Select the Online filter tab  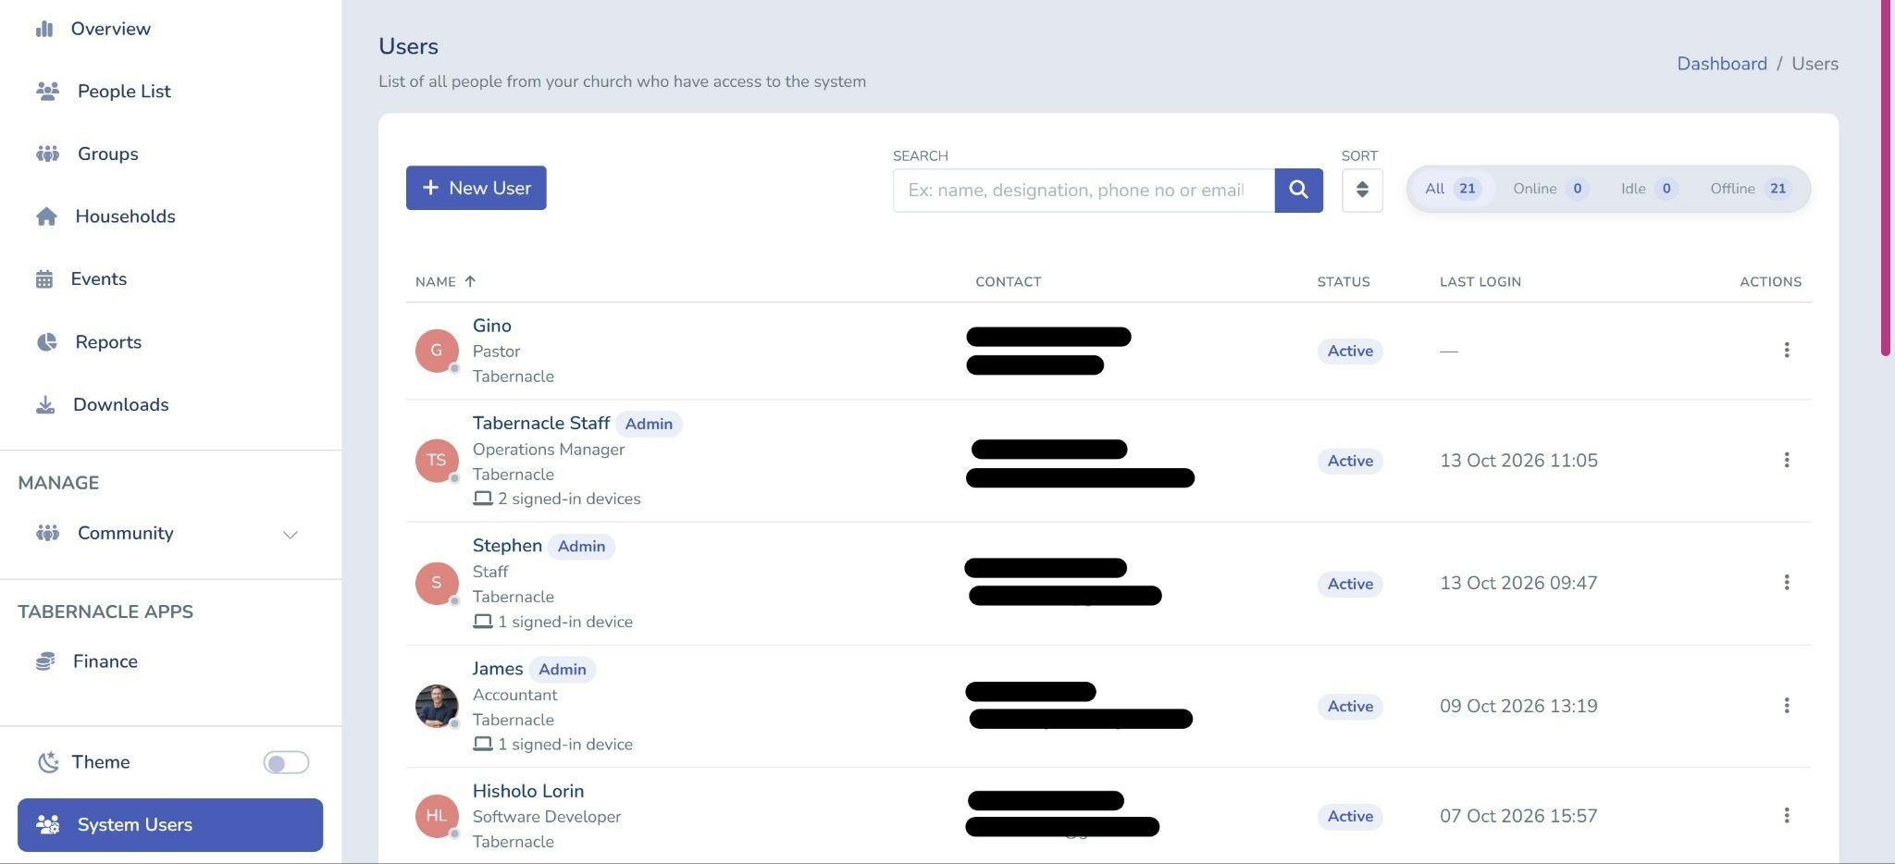coord(1550,189)
